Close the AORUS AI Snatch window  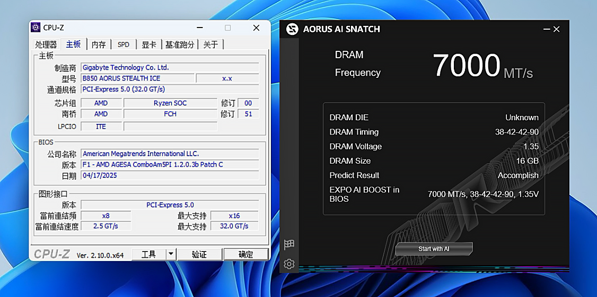(557, 30)
